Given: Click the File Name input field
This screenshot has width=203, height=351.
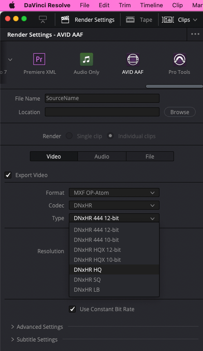Looking at the screenshot, I should (x=102, y=98).
